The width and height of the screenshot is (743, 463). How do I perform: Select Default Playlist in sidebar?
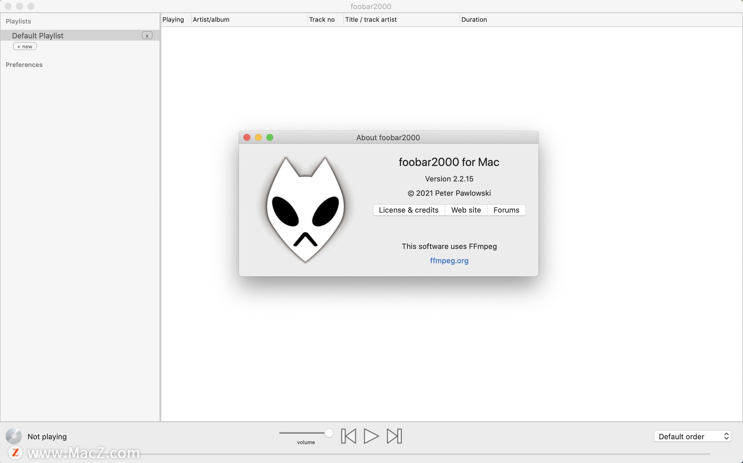tap(38, 36)
